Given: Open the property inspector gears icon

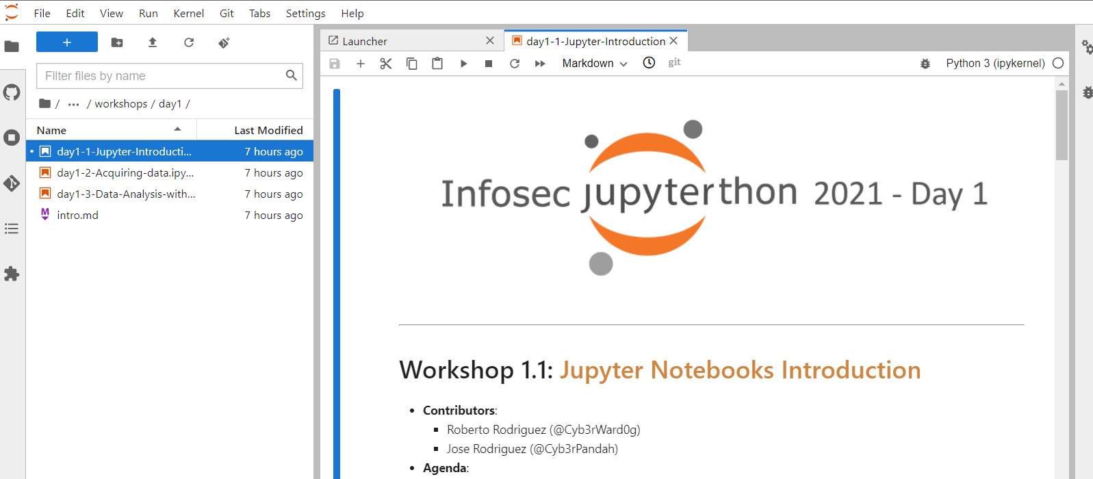Looking at the screenshot, I should click(x=1086, y=47).
